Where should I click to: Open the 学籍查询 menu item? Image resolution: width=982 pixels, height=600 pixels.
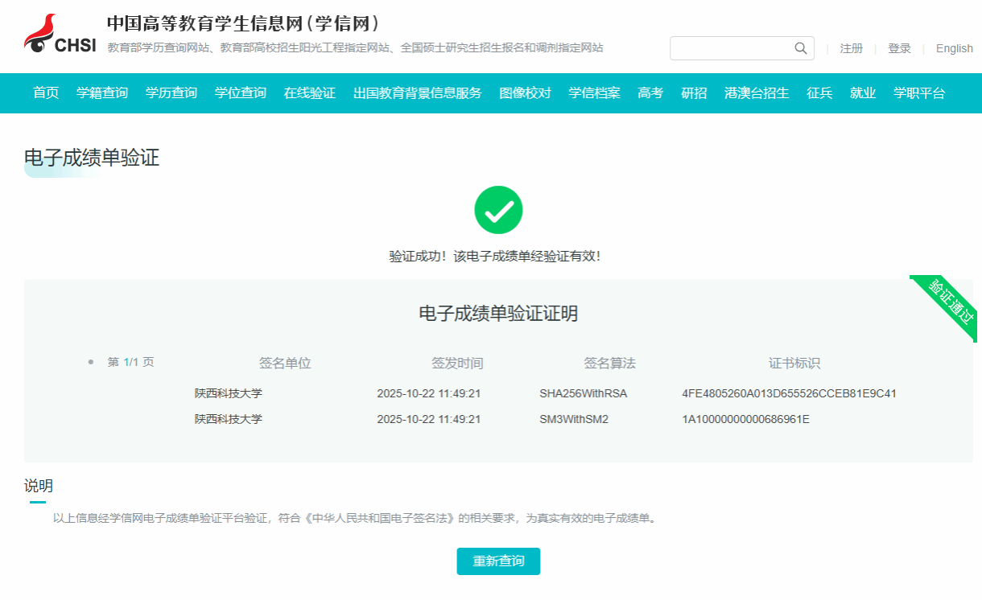102,93
